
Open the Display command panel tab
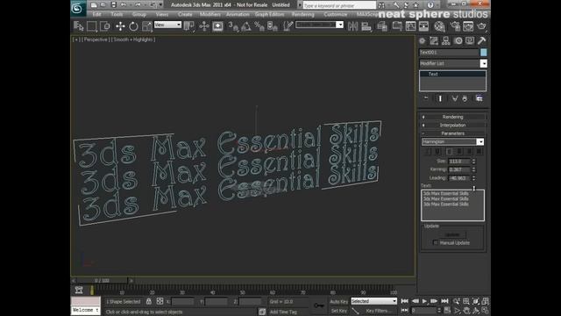tap(470, 41)
